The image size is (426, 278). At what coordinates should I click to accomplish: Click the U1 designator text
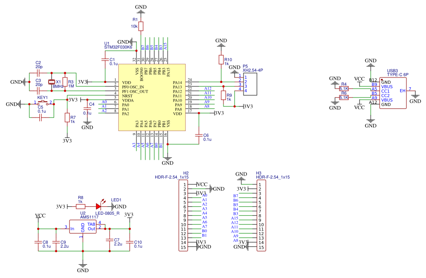tap(107, 43)
